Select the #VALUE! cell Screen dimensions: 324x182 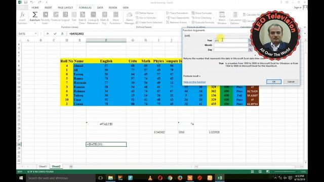pos(106,124)
